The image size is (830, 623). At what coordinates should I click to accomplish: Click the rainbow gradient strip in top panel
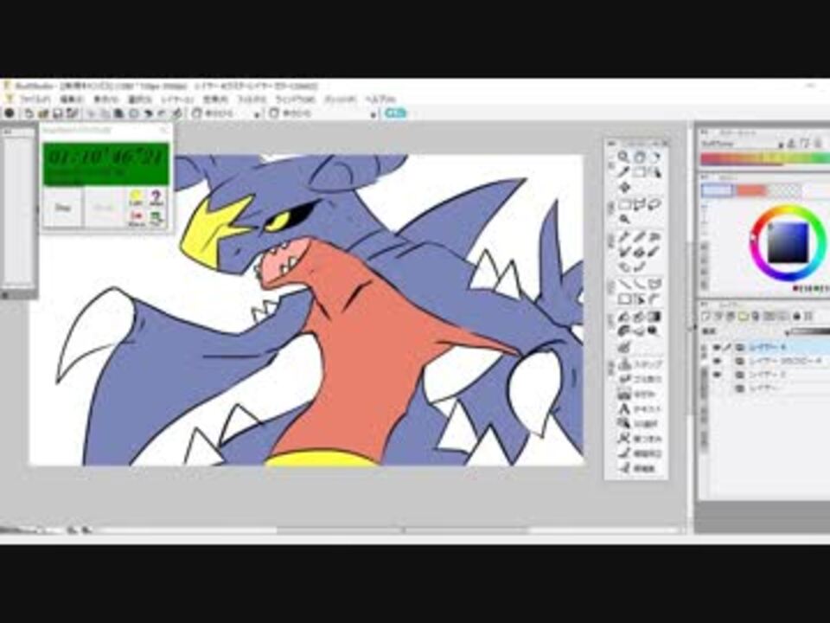click(x=765, y=159)
